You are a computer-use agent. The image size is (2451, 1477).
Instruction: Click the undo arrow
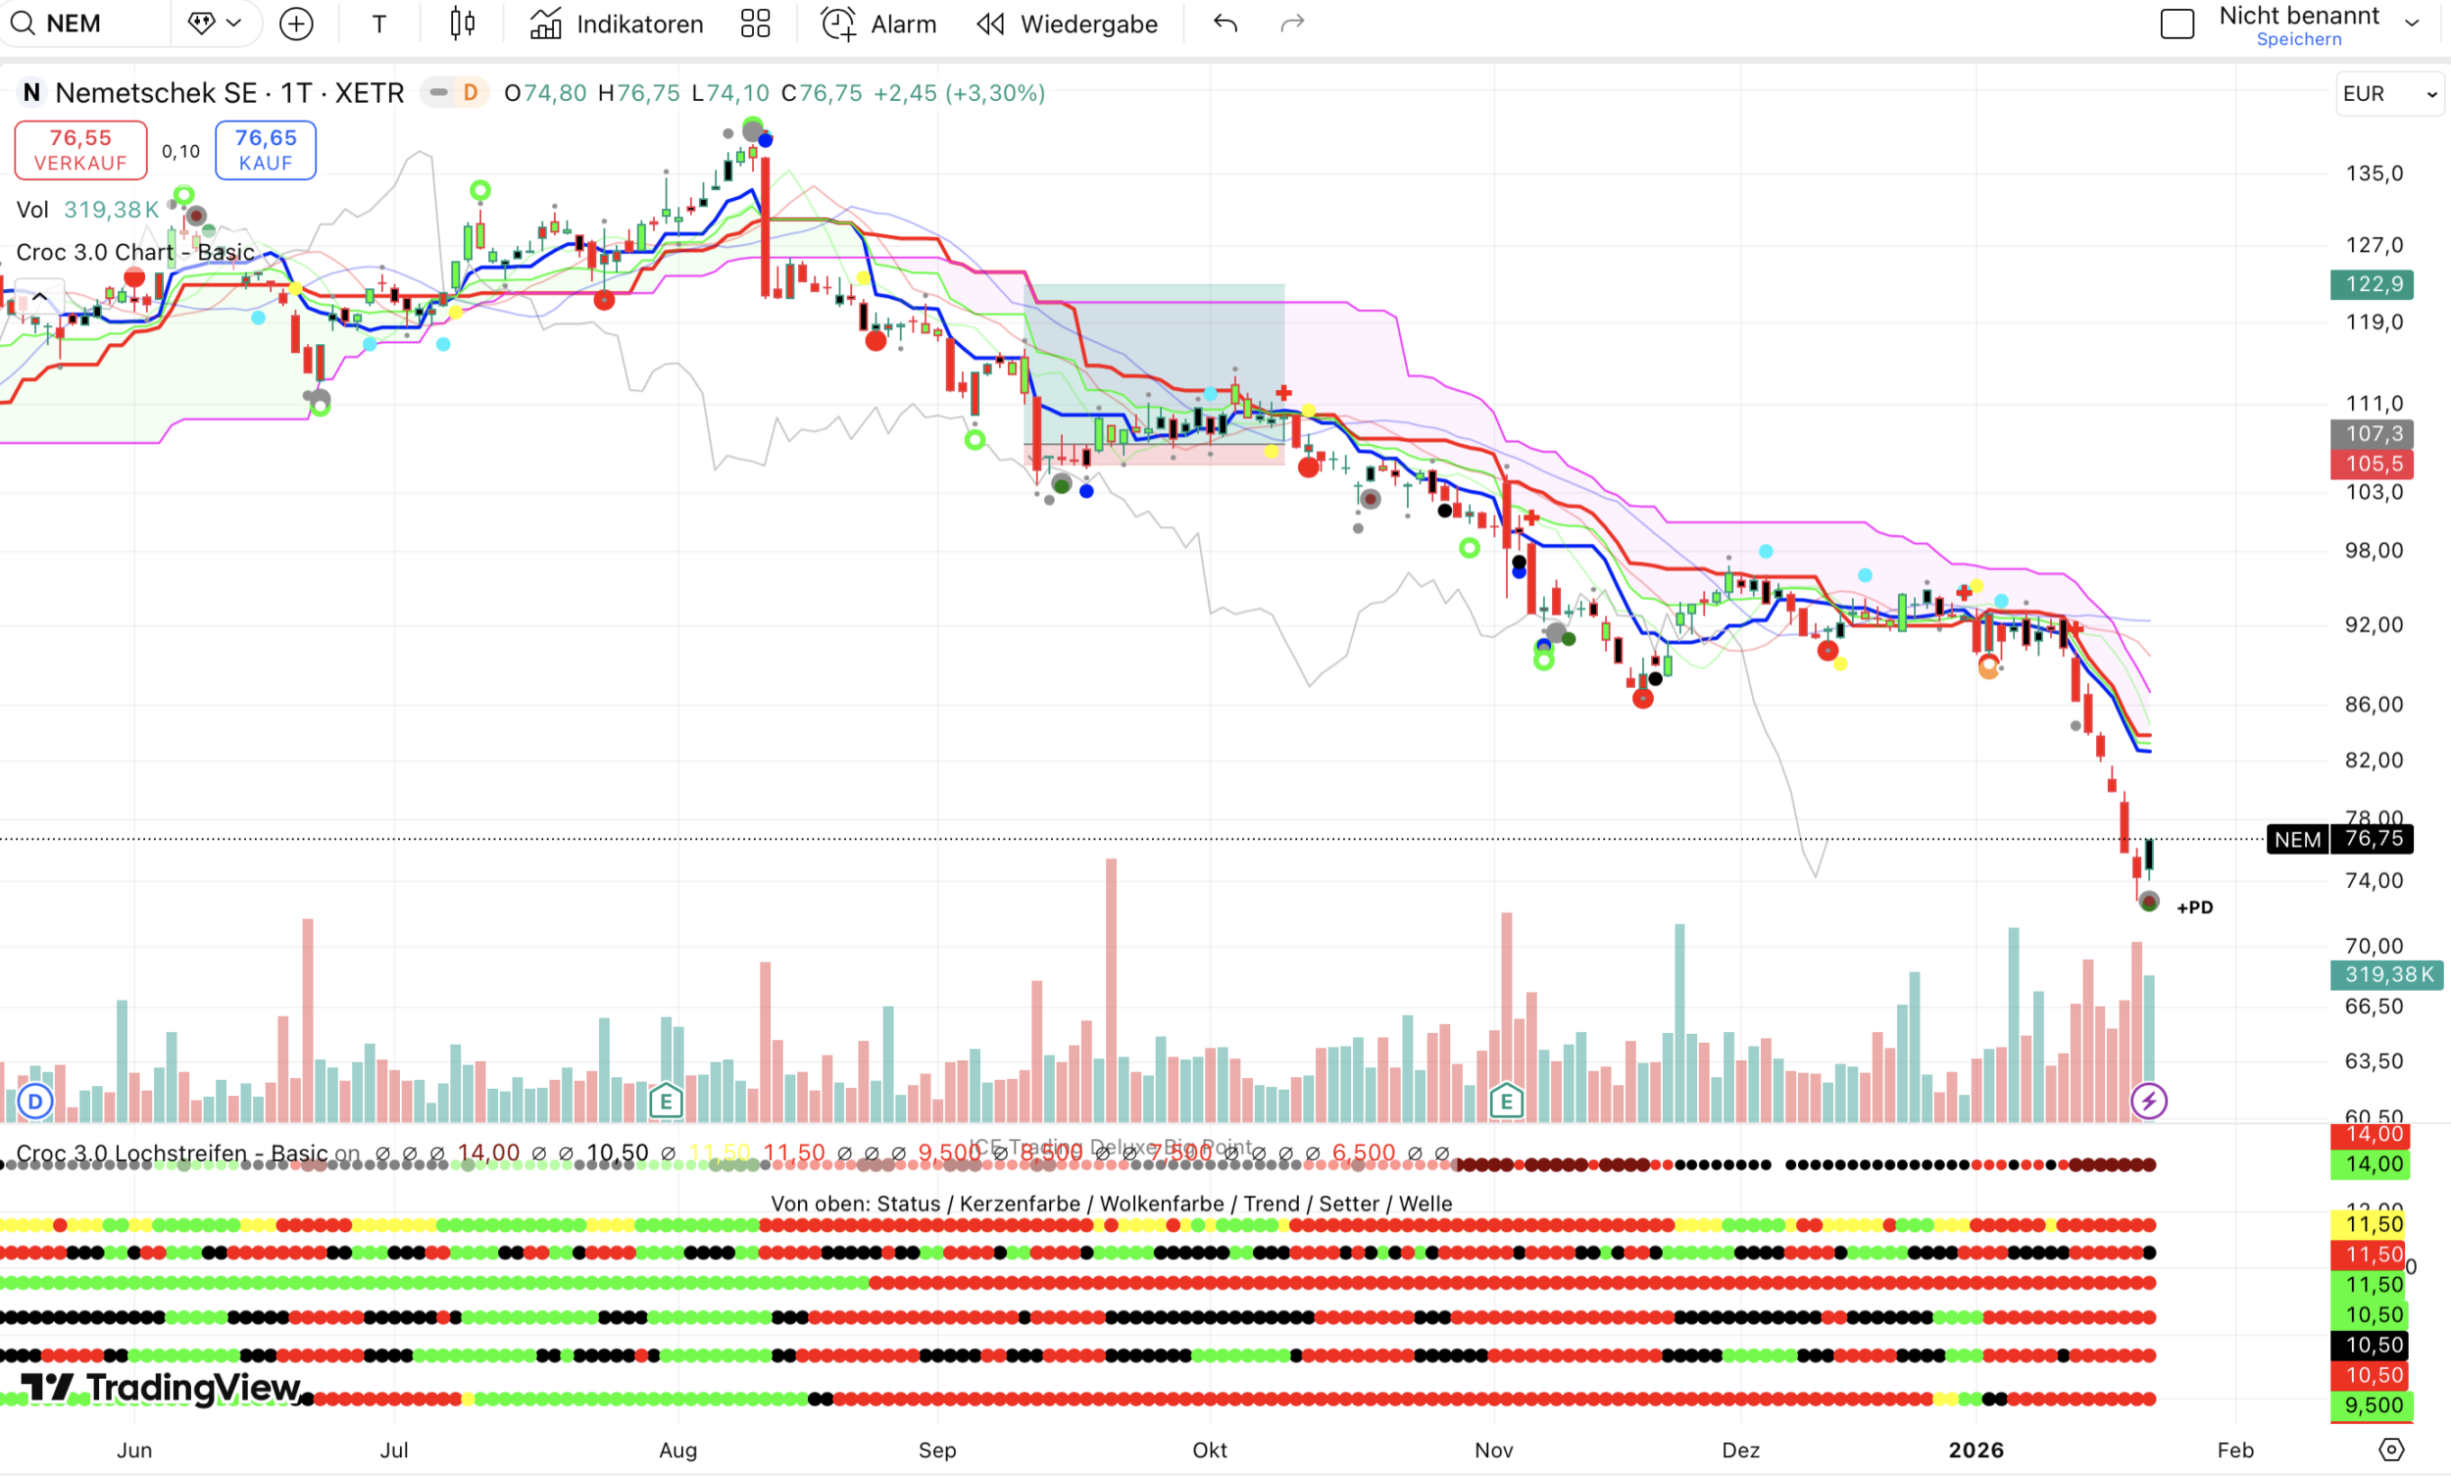1225,24
